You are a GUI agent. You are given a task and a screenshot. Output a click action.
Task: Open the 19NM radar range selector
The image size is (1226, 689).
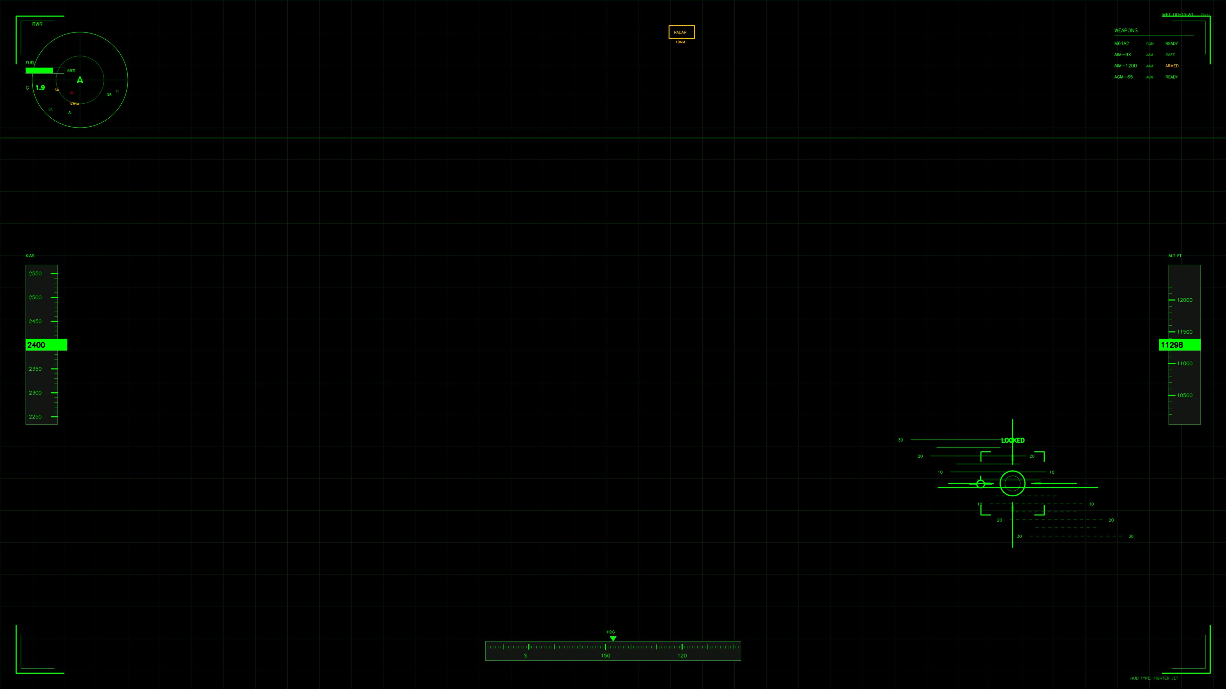pyautogui.click(x=681, y=42)
